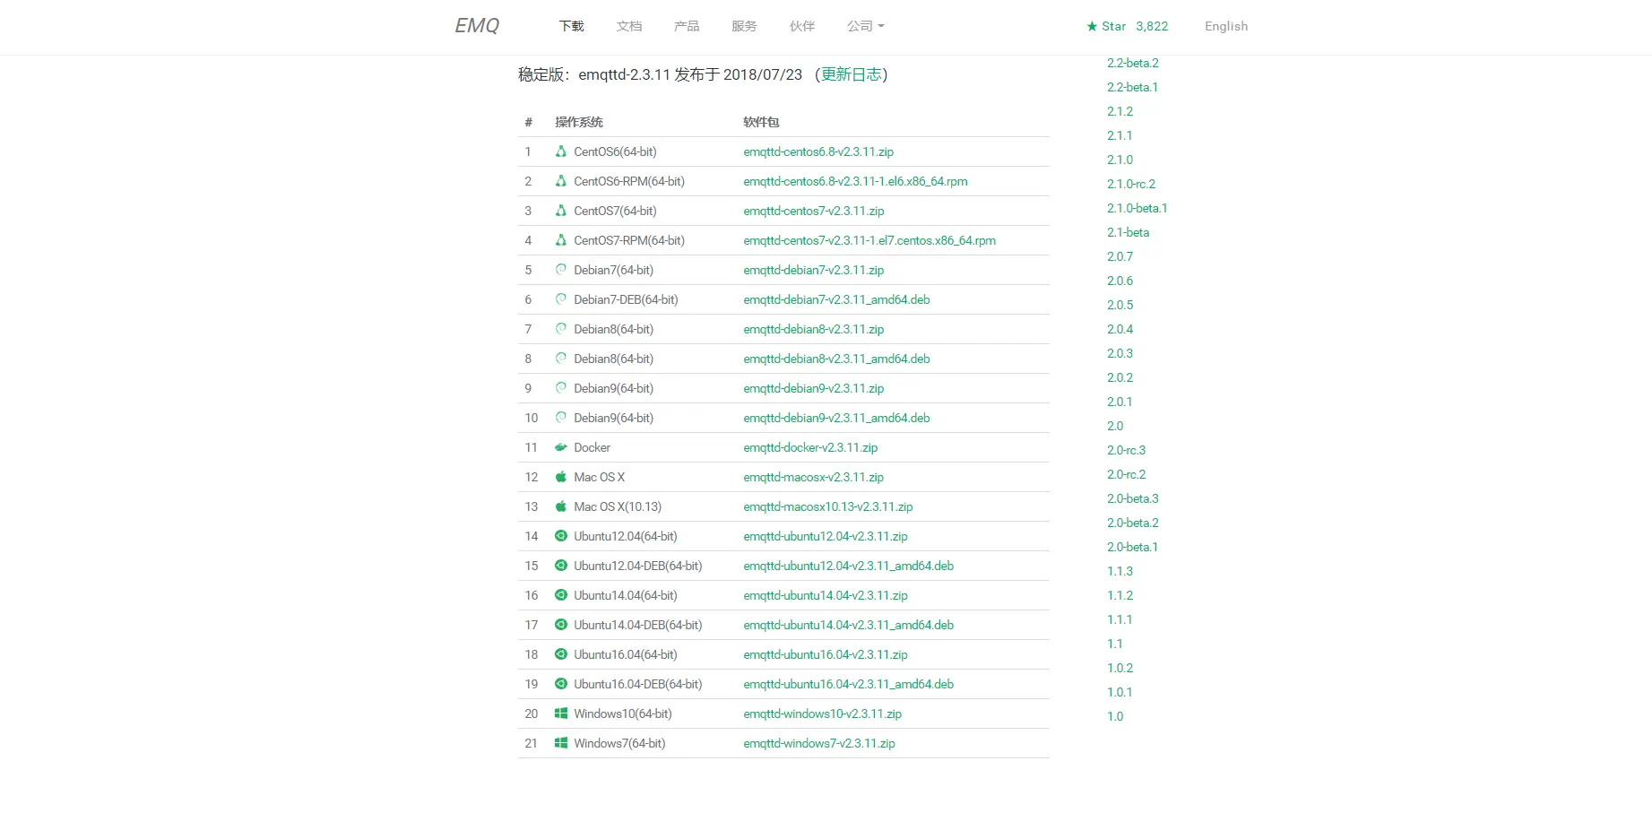The image size is (1652, 839).
Task: Open the 更新日志 changelog link
Action: (x=852, y=74)
